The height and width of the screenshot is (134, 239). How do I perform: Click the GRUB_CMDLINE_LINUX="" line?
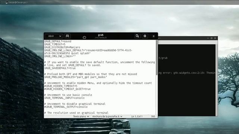60,56
